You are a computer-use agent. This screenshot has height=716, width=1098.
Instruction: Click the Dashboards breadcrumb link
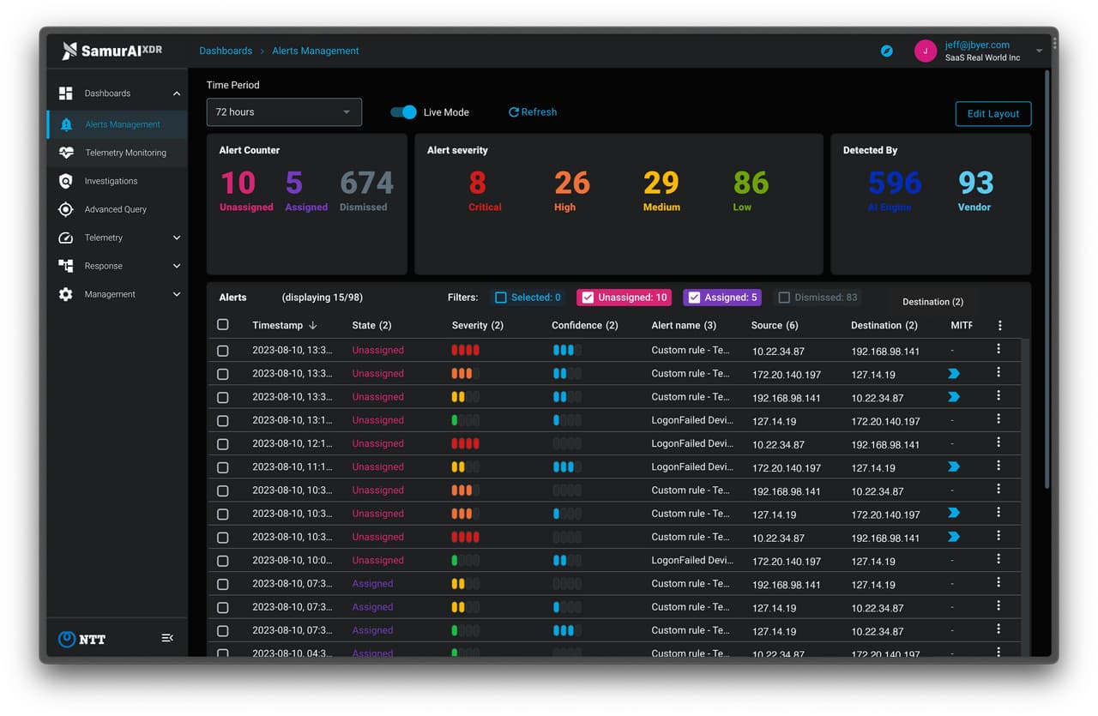tap(226, 51)
